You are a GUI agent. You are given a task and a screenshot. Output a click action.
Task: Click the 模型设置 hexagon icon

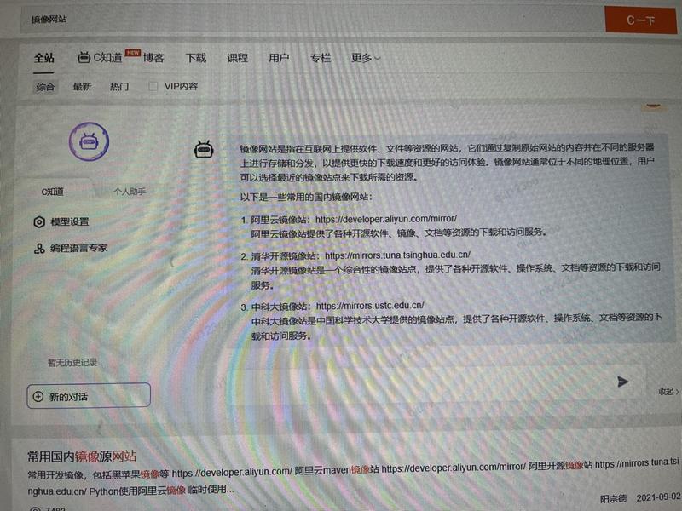coord(39,222)
